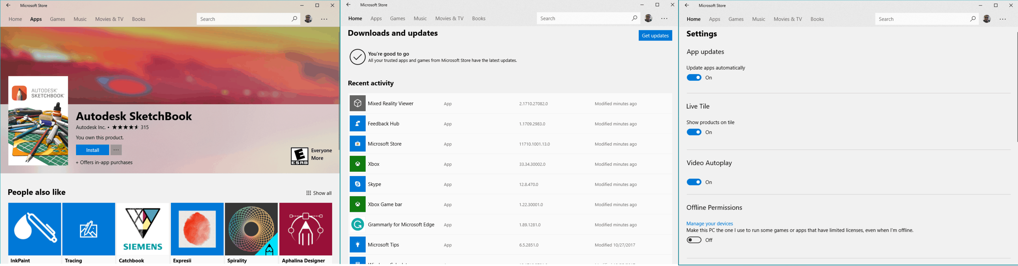Enable the Offline Permissions toggle

[x=694, y=240]
